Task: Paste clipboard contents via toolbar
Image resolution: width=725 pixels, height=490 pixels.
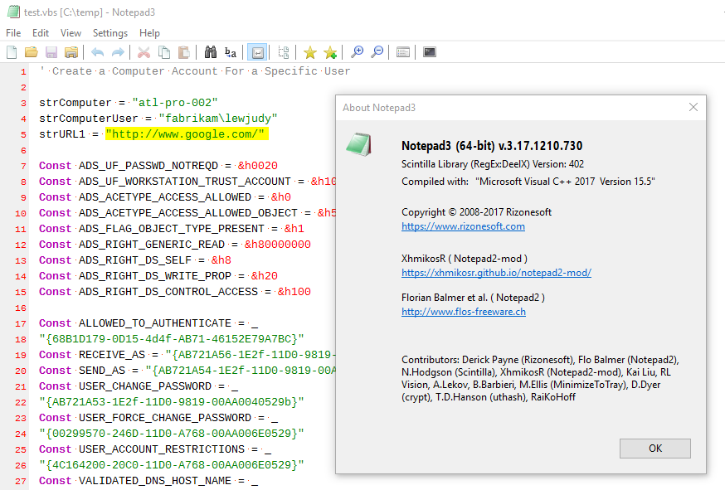Action: [184, 51]
